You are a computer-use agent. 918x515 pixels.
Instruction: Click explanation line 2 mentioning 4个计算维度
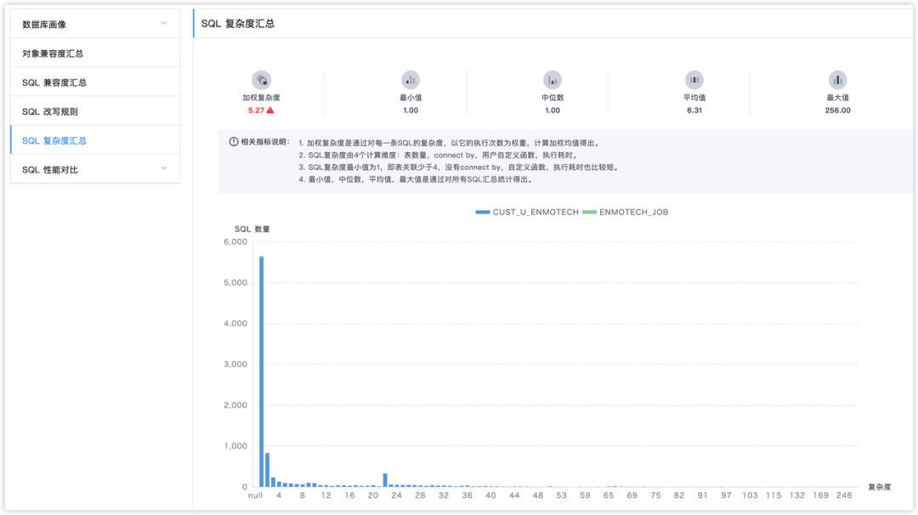pos(439,155)
